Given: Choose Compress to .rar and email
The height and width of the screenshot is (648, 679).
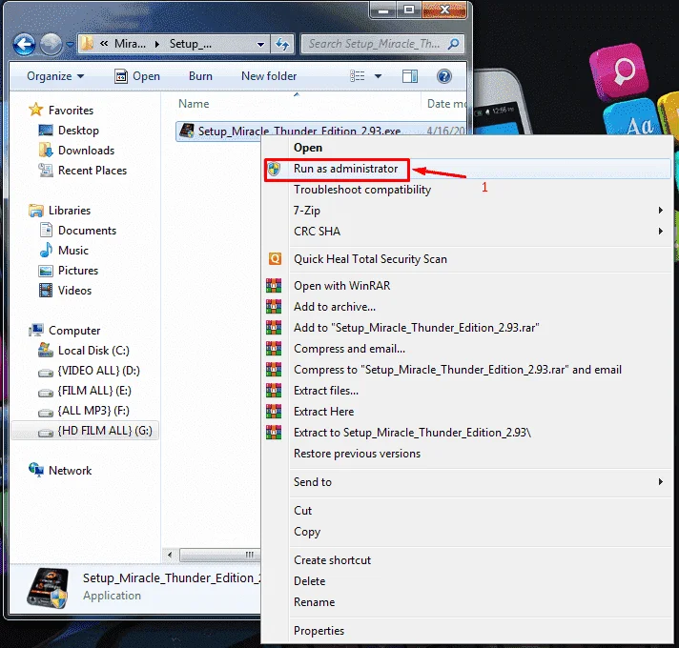Looking at the screenshot, I should click(x=467, y=370).
